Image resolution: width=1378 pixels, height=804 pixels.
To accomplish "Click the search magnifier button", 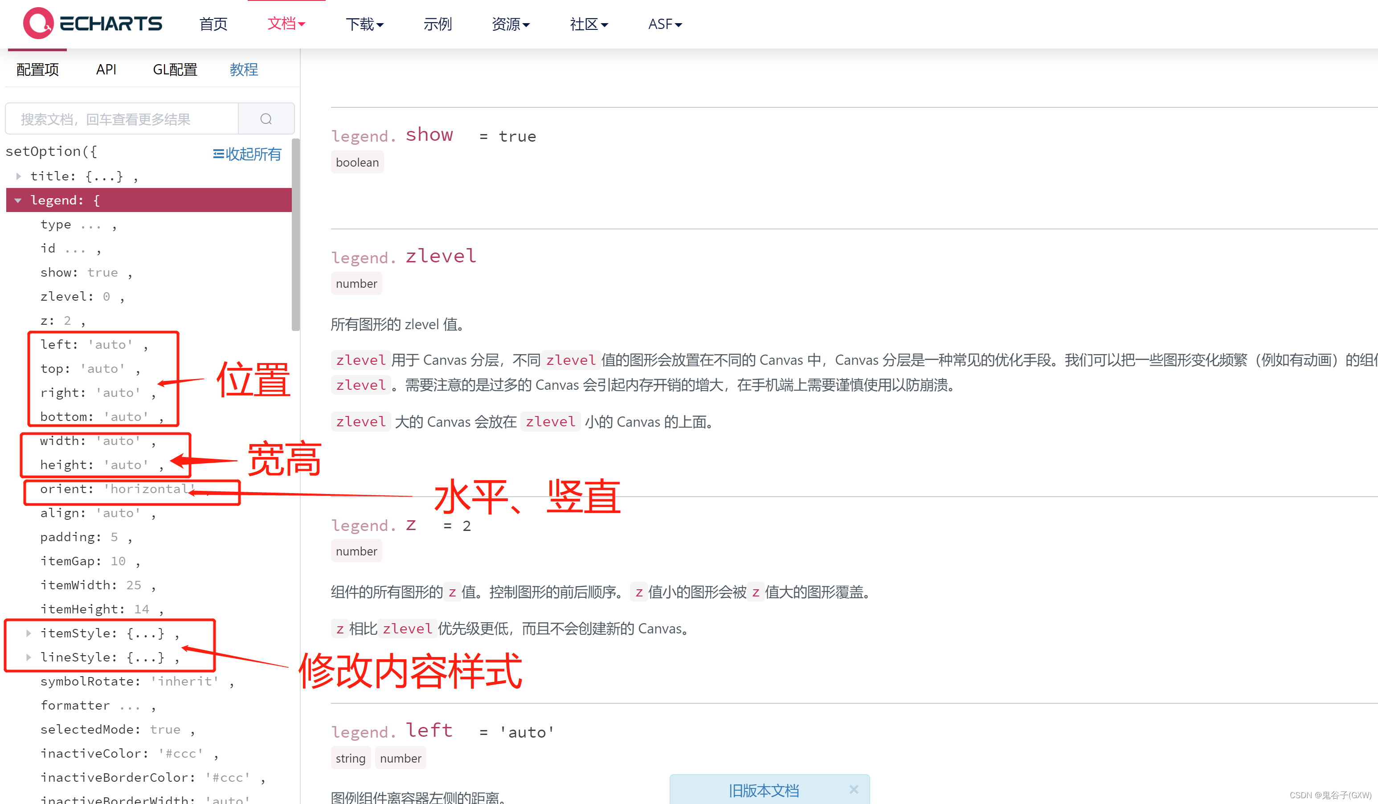I will point(266,118).
